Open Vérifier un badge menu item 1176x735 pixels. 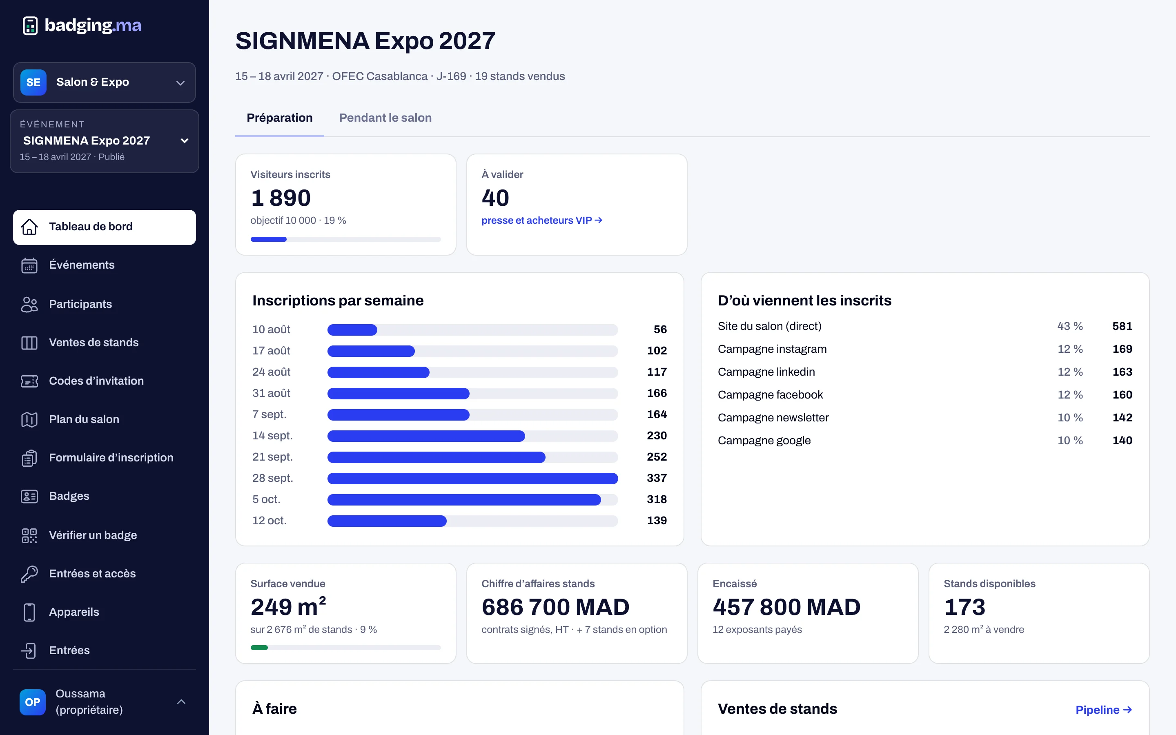click(x=105, y=535)
